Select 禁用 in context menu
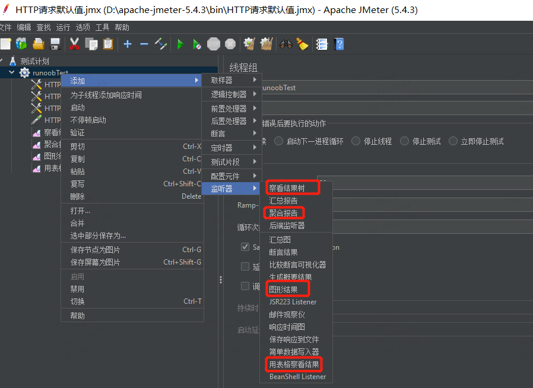 (132, 289)
